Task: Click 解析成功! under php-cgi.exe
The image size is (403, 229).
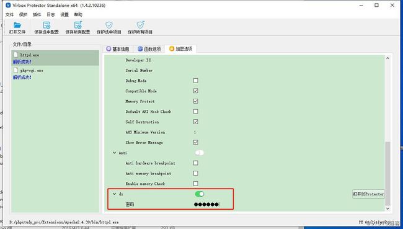Action: click(22, 77)
